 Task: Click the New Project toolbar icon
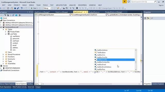click(x=8, y=8)
